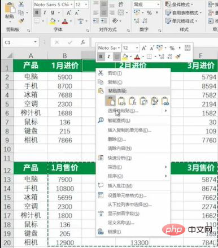
Task: Toggle Bold on mini toolbar
Action: pyautogui.click(x=101, y=56)
